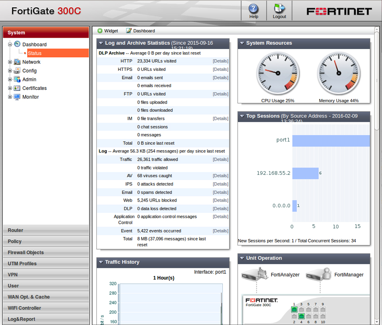Click the 0.0.0.0 session bar
This screenshot has width=382, height=325.
tap(294, 206)
